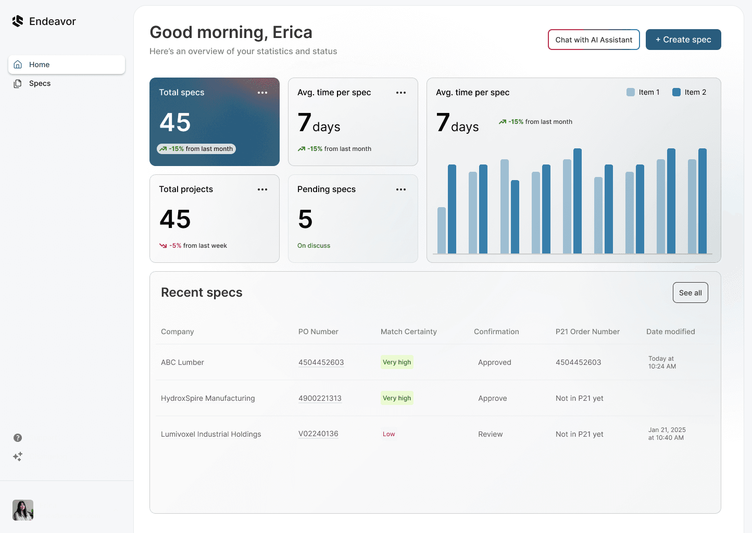Image resolution: width=752 pixels, height=533 pixels.
Task: Open PO Number 4504452603 link
Action: [321, 362]
